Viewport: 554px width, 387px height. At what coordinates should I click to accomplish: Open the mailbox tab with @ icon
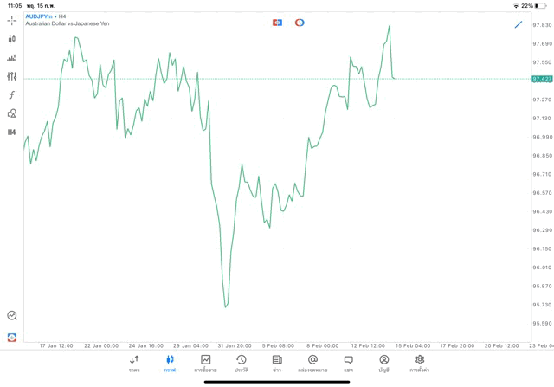[x=312, y=364]
